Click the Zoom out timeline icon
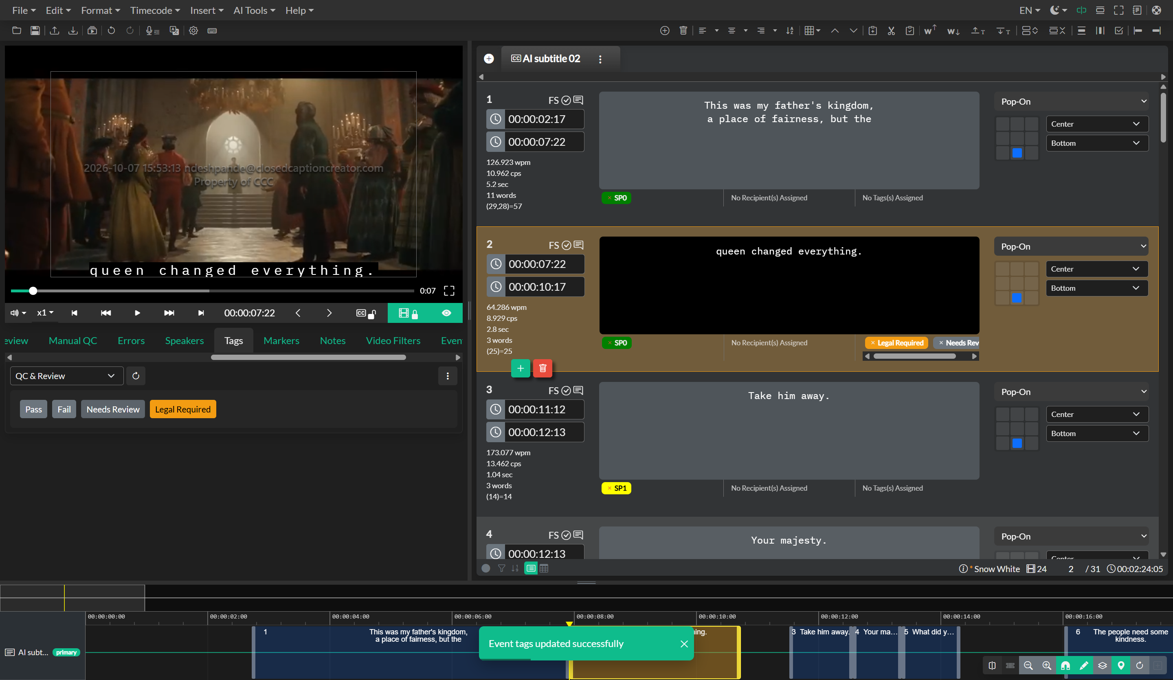The width and height of the screenshot is (1173, 680). pos(1028,666)
